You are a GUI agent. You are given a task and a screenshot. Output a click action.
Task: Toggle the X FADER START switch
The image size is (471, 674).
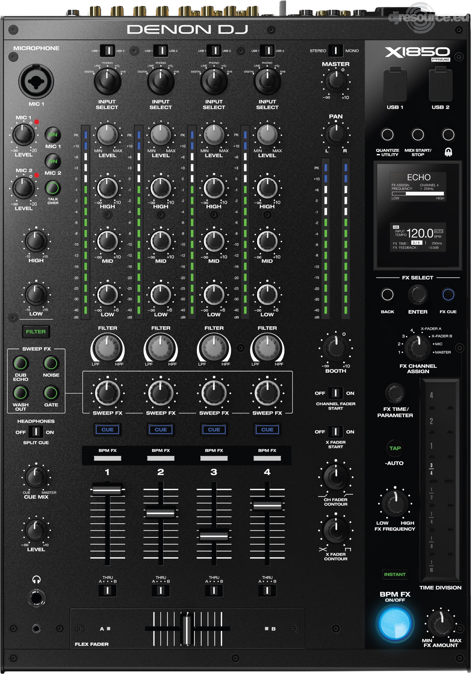335,432
